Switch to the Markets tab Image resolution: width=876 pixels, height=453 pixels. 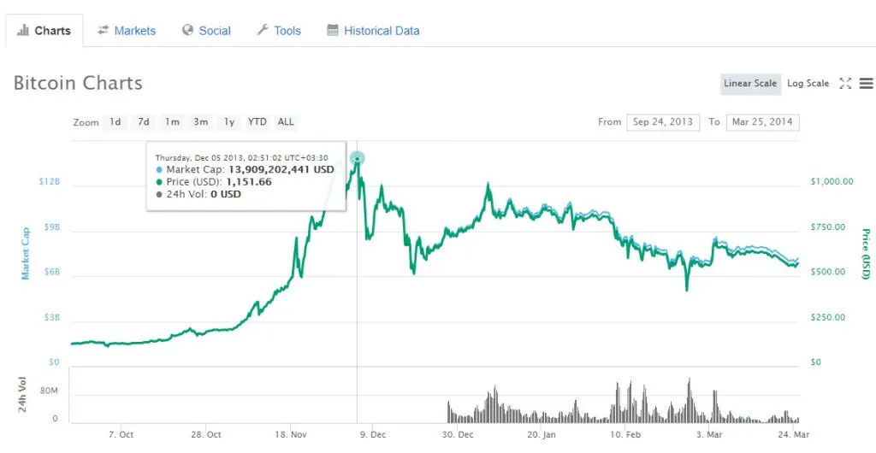point(126,31)
